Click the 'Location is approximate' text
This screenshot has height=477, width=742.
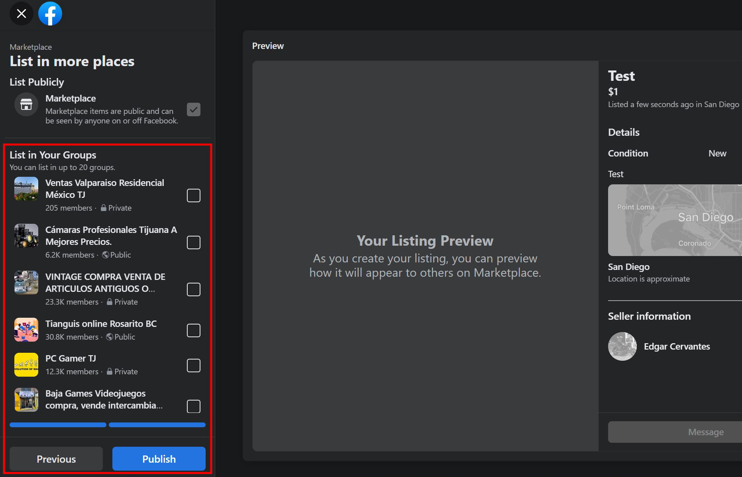tap(649, 279)
